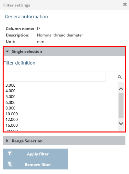This screenshot has height=174, width=129.
Task: Click the Range Selection disclosure triangle
Action: pos(7,141)
